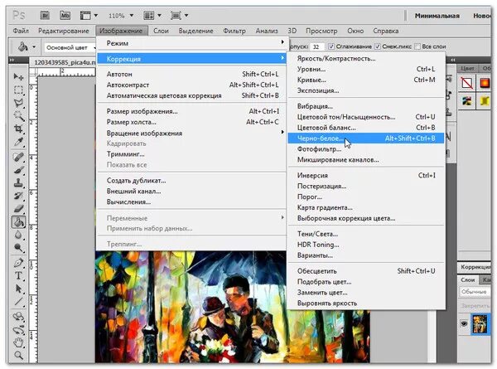This screenshot has width=497, height=369.
Task: Select the Eyedropper tool
Action: tap(18, 142)
